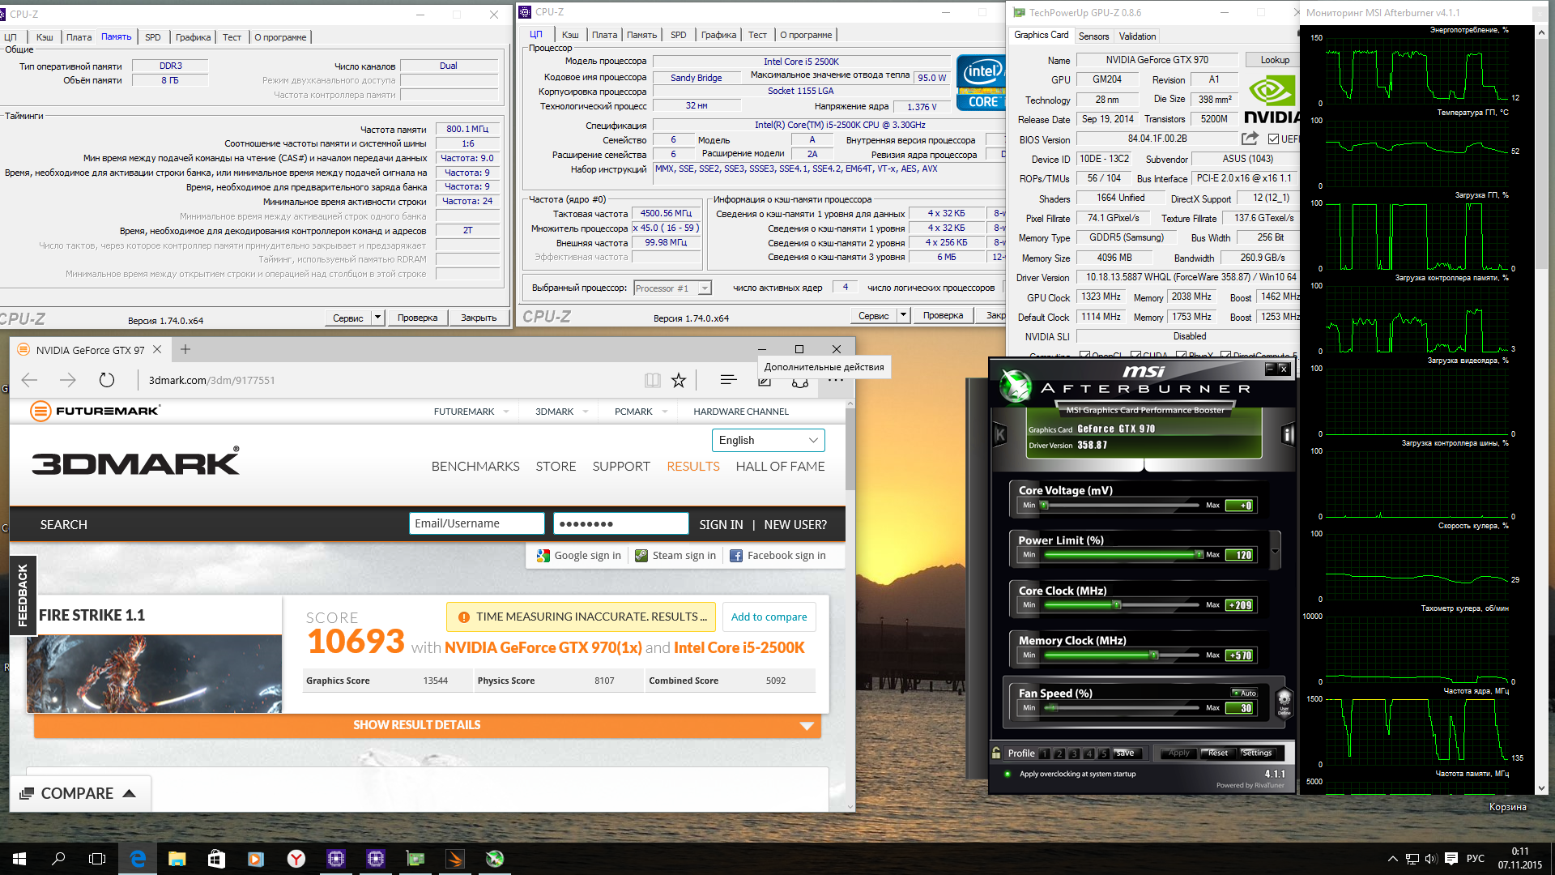1555x875 pixels.
Task: Click GPU-Z Lookup button
Action: 1274,60
